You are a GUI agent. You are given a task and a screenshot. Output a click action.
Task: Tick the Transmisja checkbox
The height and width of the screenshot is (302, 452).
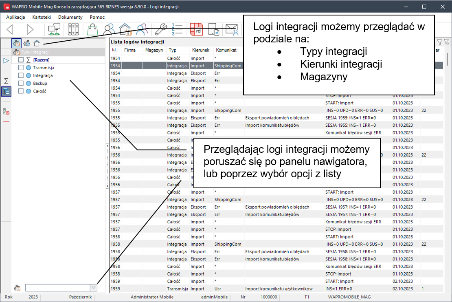(21, 68)
